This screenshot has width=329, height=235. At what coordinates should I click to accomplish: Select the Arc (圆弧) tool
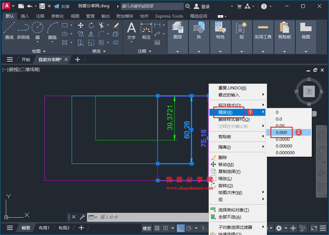[x=52, y=31]
